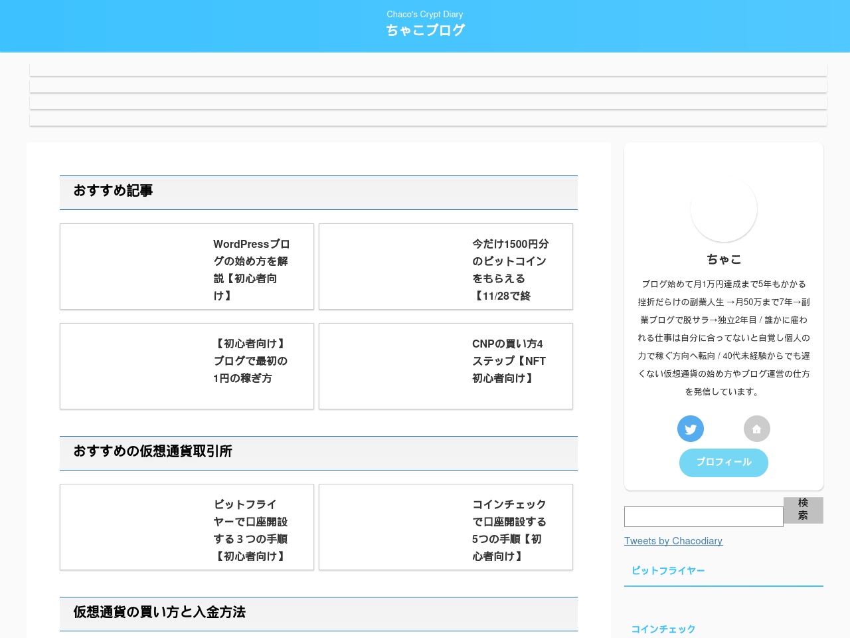Click the プロフィール button

click(x=724, y=463)
